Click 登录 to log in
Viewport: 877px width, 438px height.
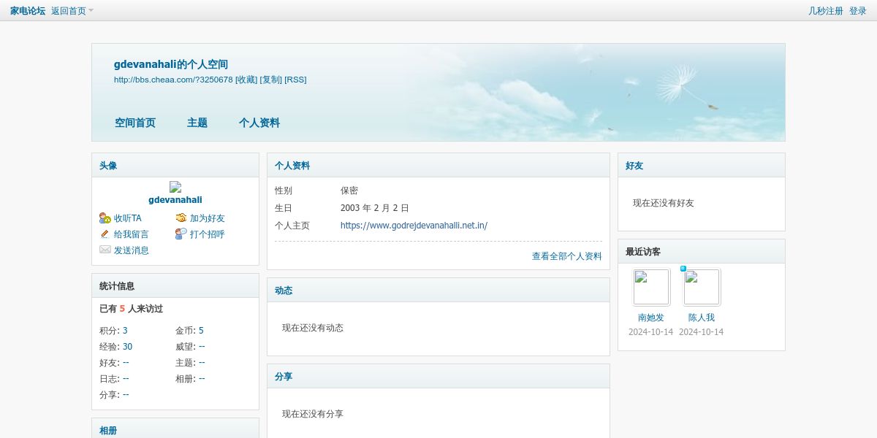(x=858, y=11)
